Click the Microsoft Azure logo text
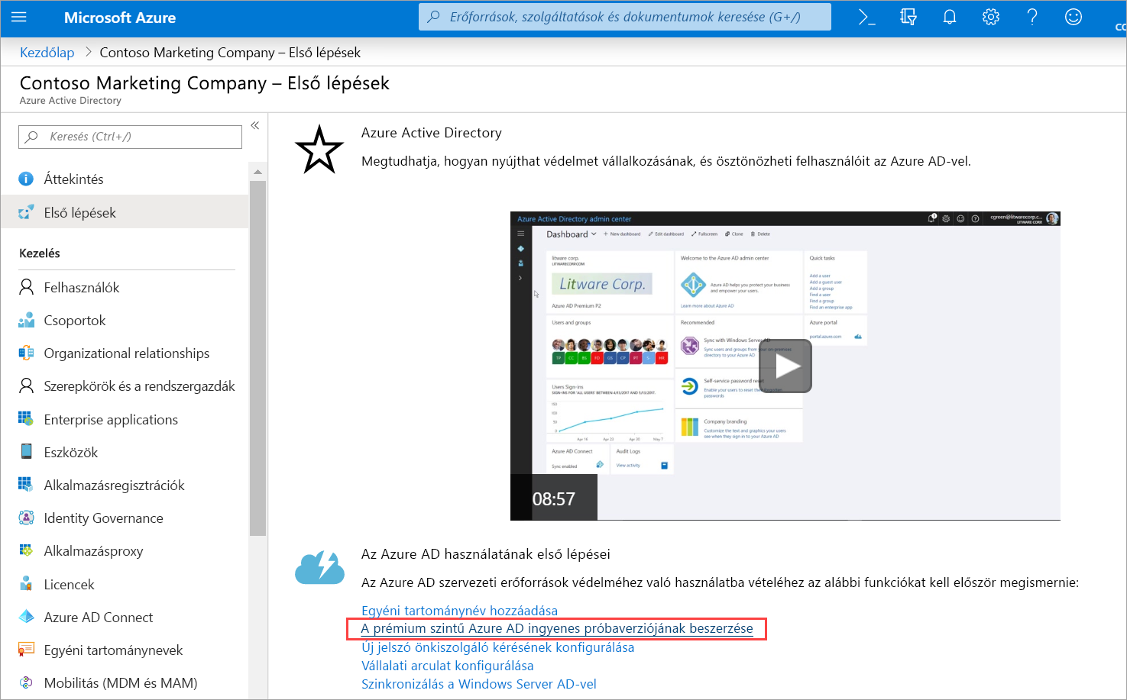1127x700 pixels. tap(120, 18)
